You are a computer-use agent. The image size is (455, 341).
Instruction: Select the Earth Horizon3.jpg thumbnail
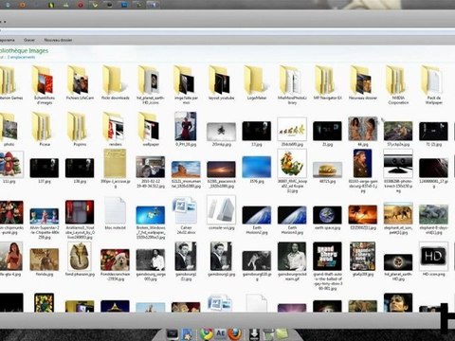click(292, 215)
